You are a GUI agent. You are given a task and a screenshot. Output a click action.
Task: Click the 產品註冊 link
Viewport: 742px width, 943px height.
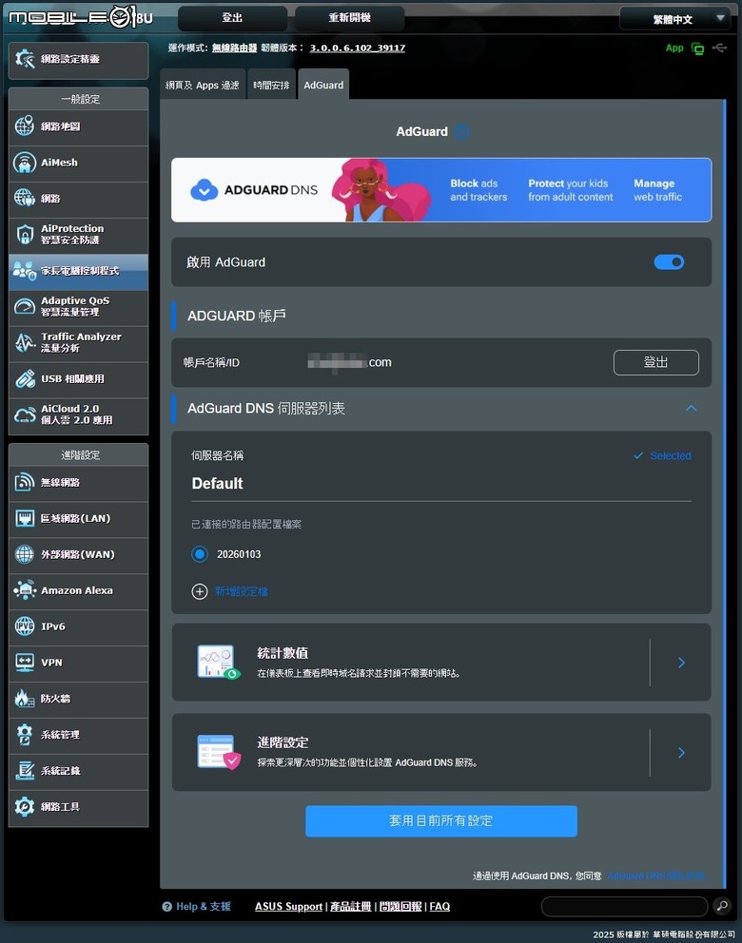point(350,906)
